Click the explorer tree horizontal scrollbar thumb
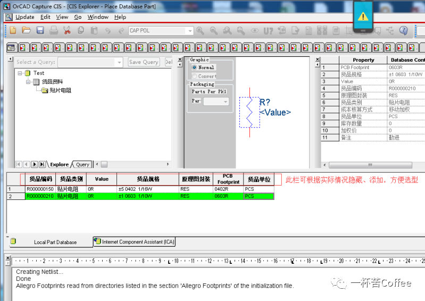 [104, 164]
